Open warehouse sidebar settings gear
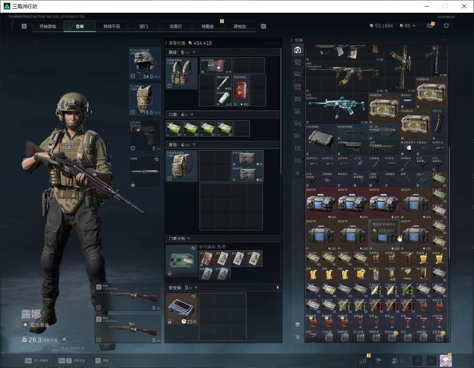Screen dimensions: 474x368 click(x=297, y=173)
